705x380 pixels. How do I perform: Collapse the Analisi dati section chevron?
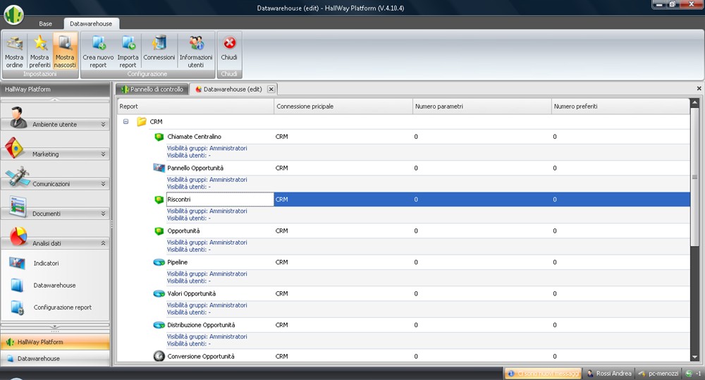[x=103, y=243]
